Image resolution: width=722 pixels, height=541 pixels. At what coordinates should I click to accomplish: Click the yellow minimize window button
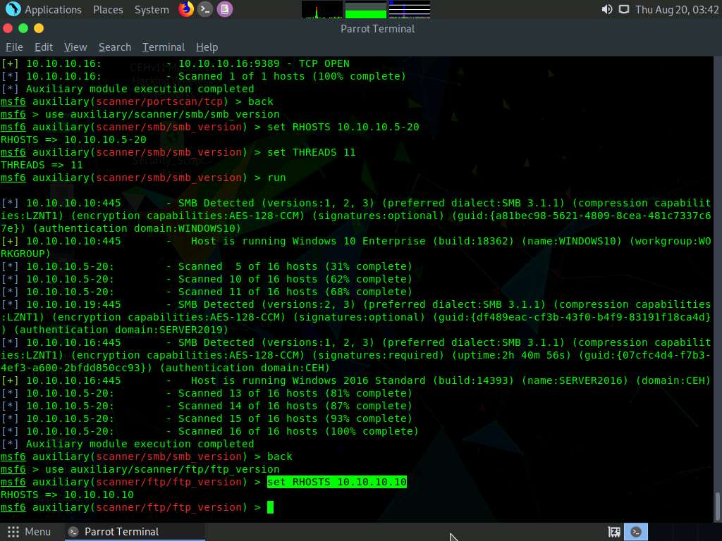click(x=39, y=28)
